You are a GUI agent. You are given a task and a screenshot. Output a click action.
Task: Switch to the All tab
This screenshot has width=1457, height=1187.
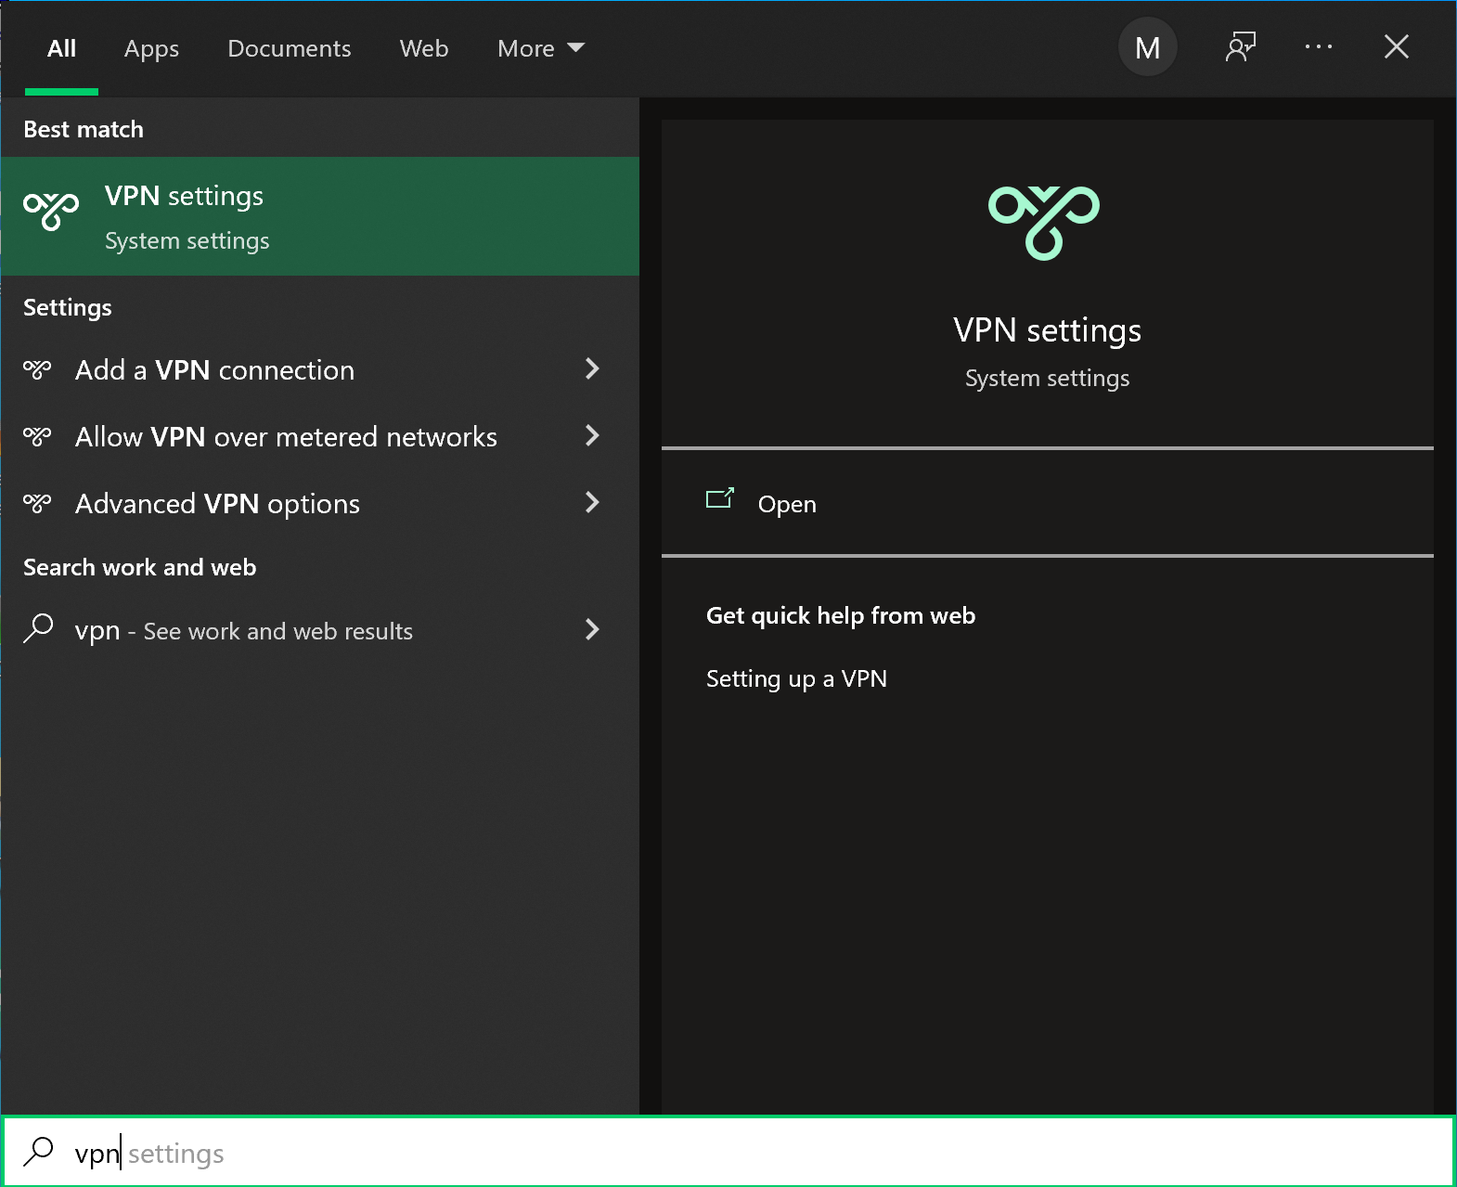coord(61,48)
